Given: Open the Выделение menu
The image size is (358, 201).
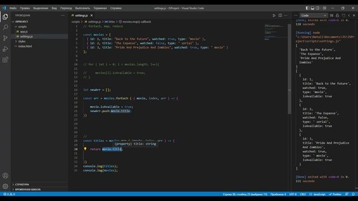Looking at the screenshot, I should 41,8.
